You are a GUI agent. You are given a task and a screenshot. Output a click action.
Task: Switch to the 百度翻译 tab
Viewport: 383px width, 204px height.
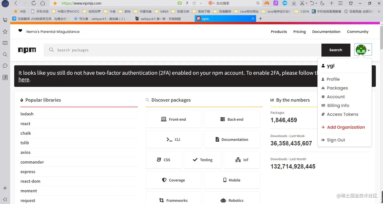click(x=40, y=19)
